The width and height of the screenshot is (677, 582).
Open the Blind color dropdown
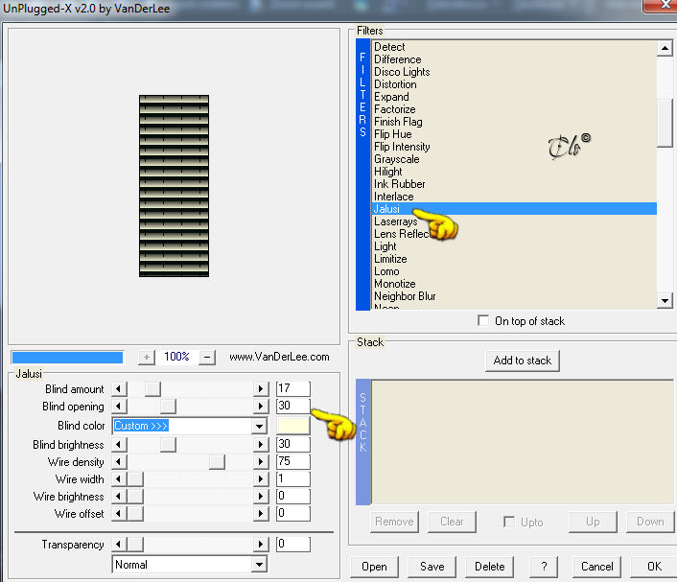259,426
